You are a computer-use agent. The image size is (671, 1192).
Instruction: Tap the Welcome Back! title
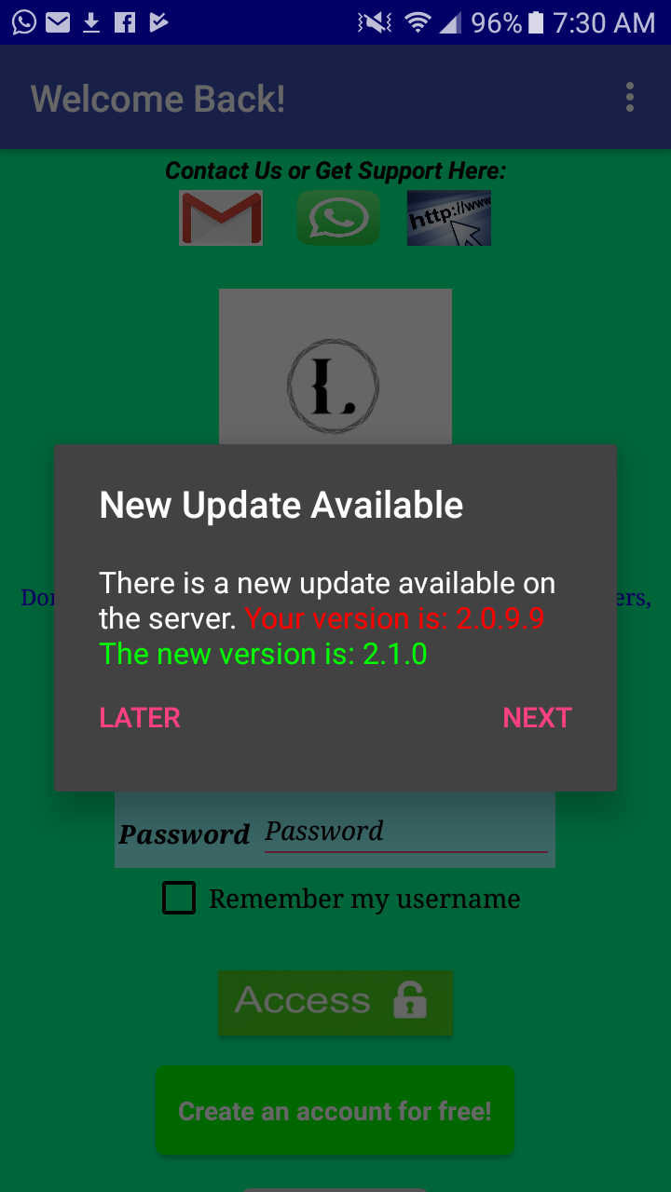158,98
